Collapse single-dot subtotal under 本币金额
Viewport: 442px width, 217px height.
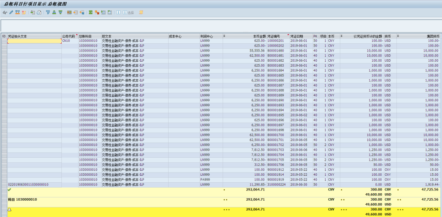[x=224, y=190]
